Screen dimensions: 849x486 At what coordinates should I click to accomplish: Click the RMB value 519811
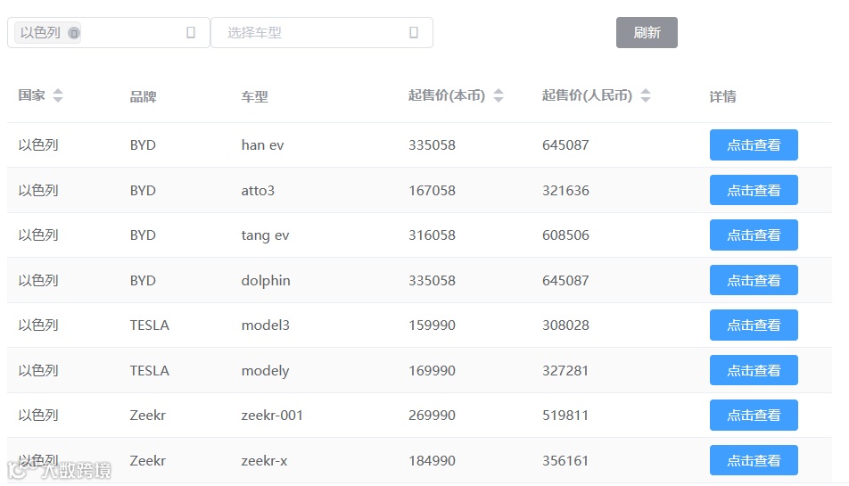coord(565,415)
